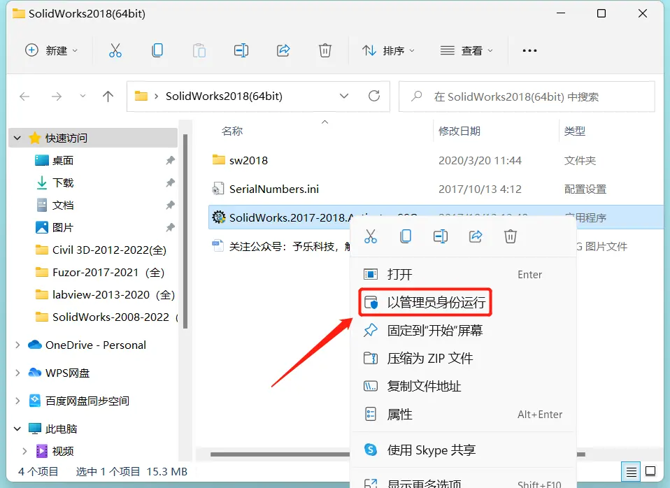Screen dimensions: 670x488
Task: Expand WPS网盘 node
Action: [17, 373]
